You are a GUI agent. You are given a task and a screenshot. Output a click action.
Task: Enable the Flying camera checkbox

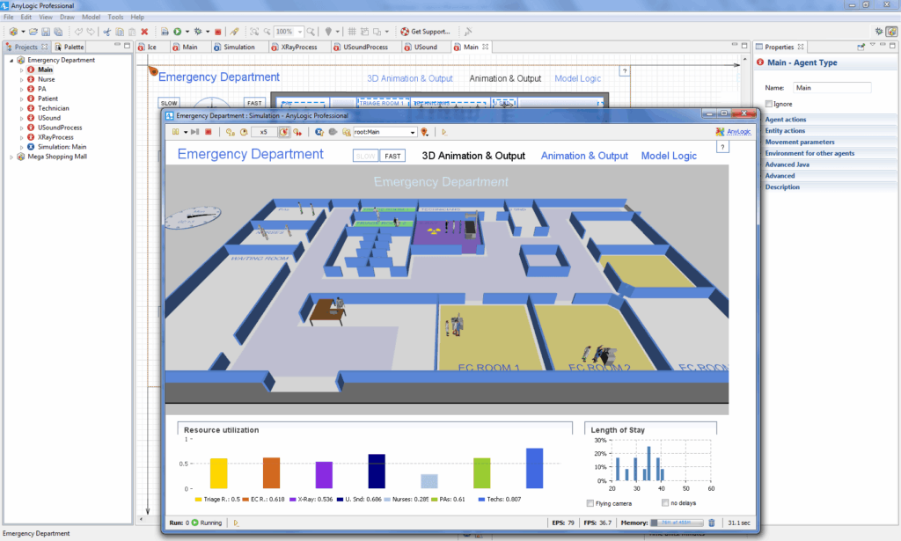[x=590, y=503]
